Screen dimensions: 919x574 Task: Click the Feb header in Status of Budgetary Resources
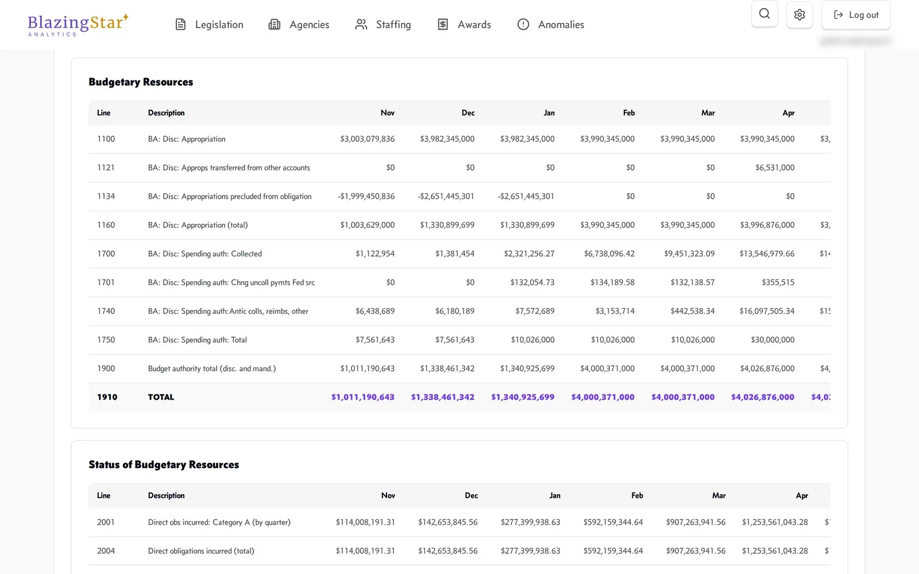pos(638,495)
